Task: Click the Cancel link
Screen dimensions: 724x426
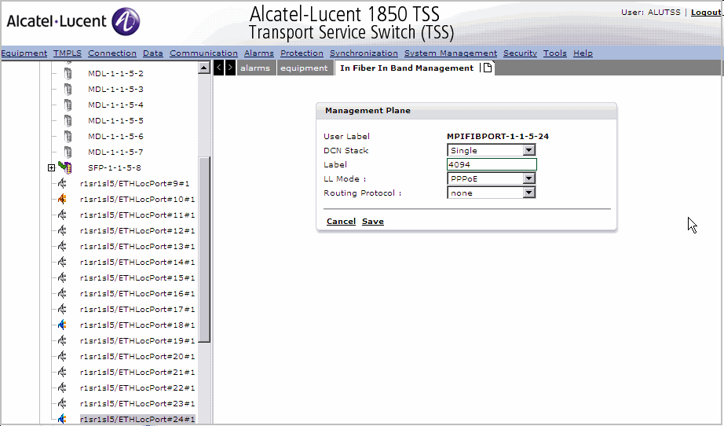Action: (342, 222)
